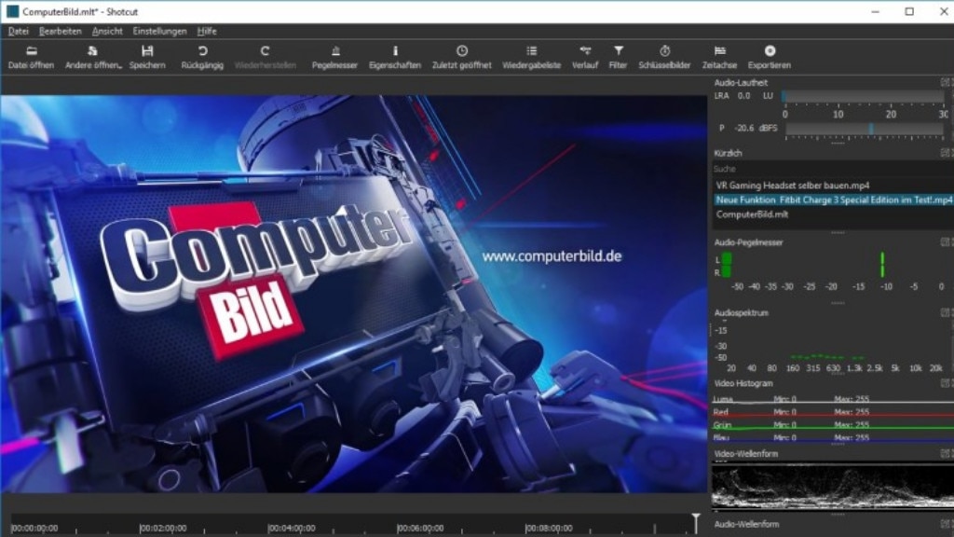Open the Hilfe menu
954x537 pixels.
click(207, 31)
